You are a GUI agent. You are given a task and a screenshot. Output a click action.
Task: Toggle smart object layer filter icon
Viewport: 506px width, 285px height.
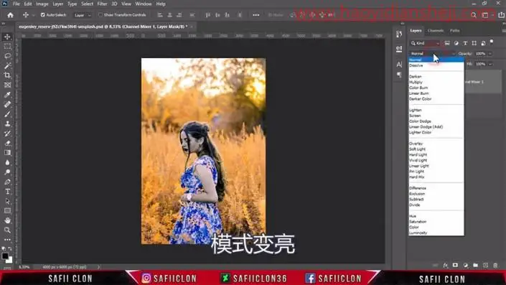(483, 43)
